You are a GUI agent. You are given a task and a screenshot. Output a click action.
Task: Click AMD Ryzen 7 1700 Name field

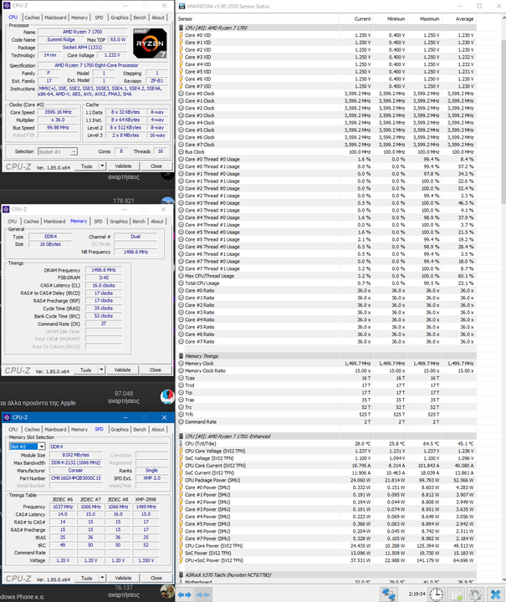point(83,32)
